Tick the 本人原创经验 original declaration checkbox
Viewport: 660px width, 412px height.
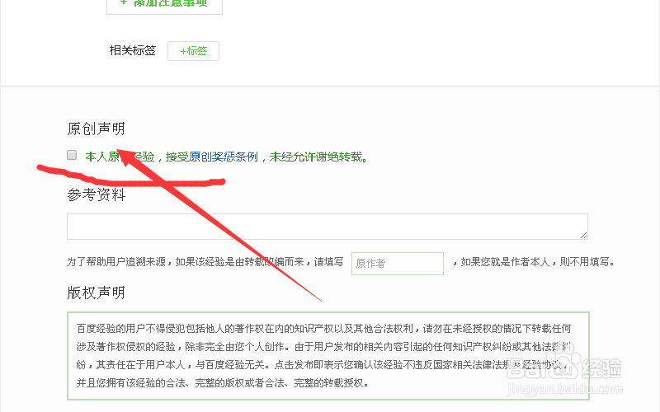[72, 155]
